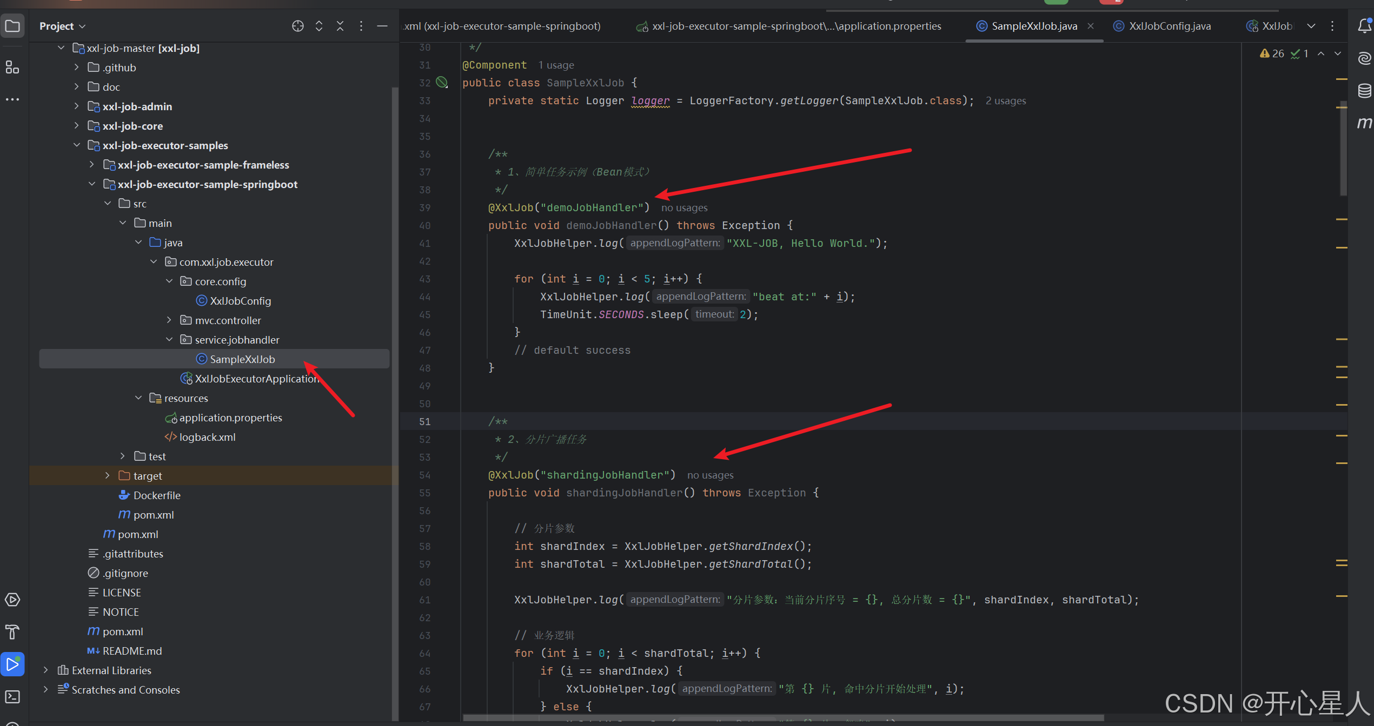Screen dimensions: 1374x726
Task: Open the Build hammer tool window icon
Action: click(12, 632)
